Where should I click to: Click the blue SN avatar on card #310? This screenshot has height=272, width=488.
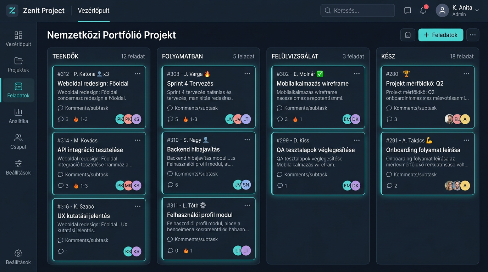click(x=246, y=185)
